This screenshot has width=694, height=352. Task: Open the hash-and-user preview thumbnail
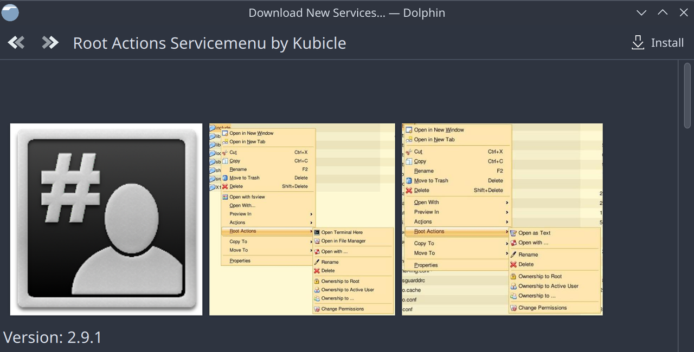pyautogui.click(x=106, y=219)
